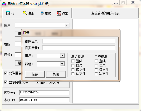Enable 群组权限 目录 checkbox

click(73, 65)
